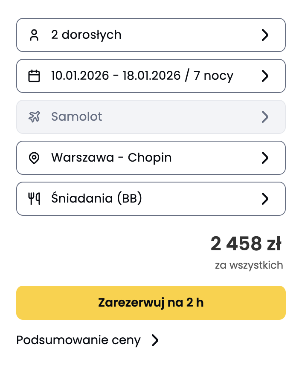The height and width of the screenshot is (371, 302).
Task: Select the cutlery icon next to Śniadania
Action: [34, 198]
